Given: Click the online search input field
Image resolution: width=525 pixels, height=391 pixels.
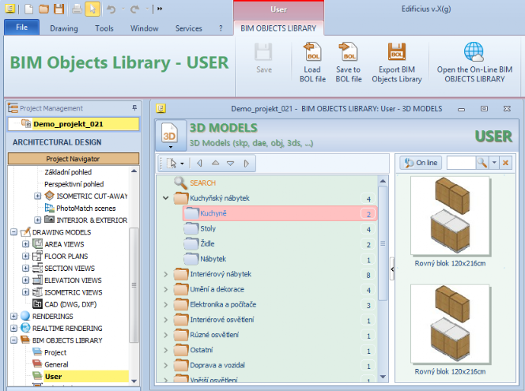Looking at the screenshot, I should [461, 163].
